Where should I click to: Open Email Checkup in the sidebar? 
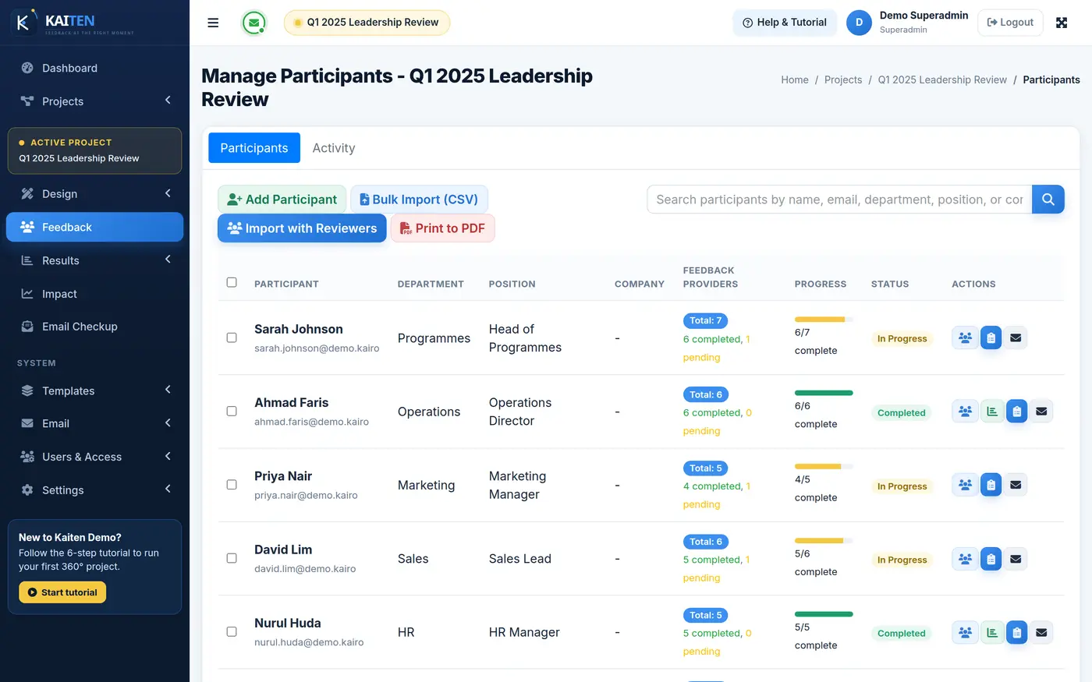pyautogui.click(x=94, y=327)
